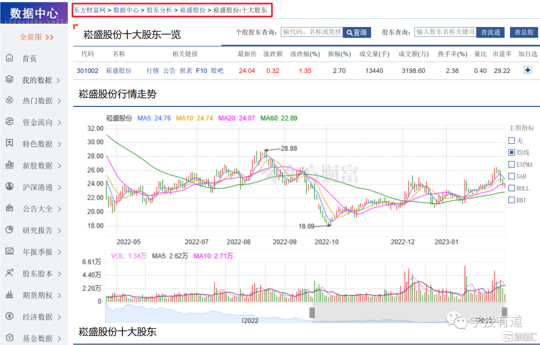Focus the 股东查询 shareholder name input

(x=445, y=32)
